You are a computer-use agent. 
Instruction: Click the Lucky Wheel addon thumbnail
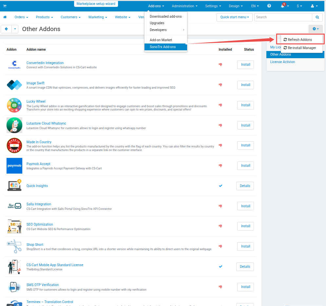14,105
